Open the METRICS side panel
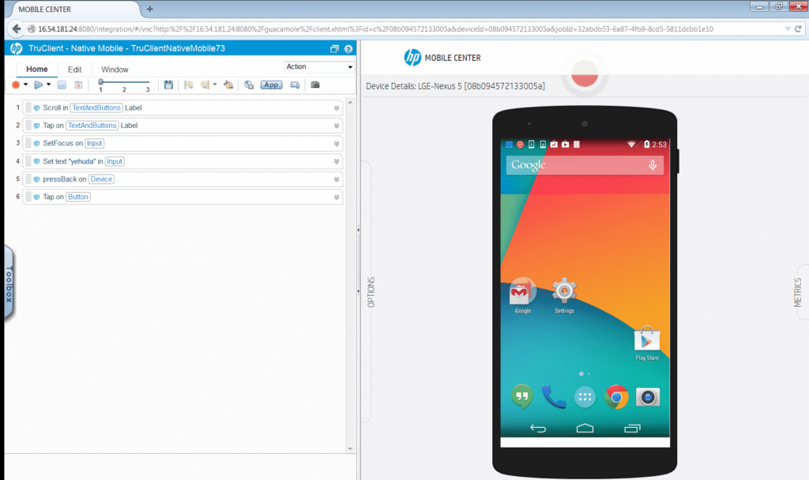The height and width of the screenshot is (480, 809). 798,293
